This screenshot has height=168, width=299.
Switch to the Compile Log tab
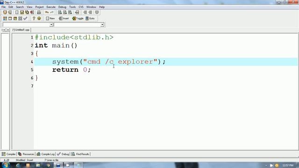[46, 154]
